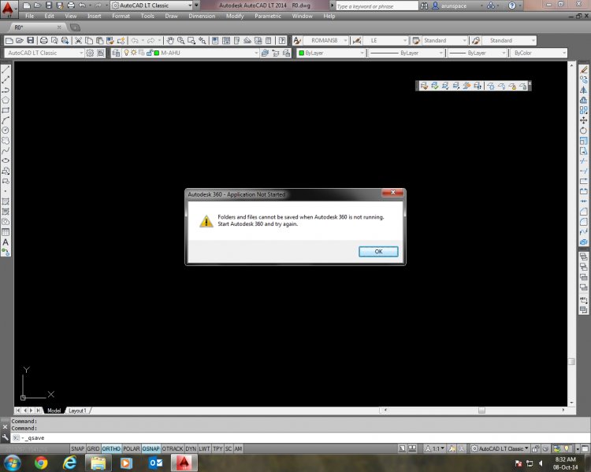Click the Layer Previous icon
Viewport: 591px width, 472px height.
click(x=276, y=53)
